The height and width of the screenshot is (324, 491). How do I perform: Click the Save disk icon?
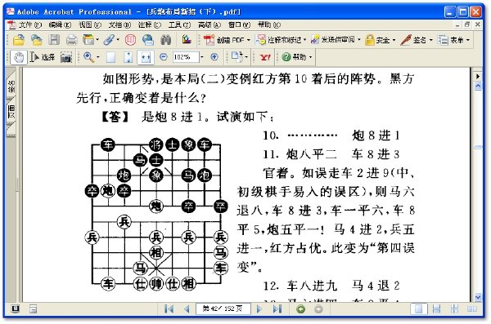(54, 40)
